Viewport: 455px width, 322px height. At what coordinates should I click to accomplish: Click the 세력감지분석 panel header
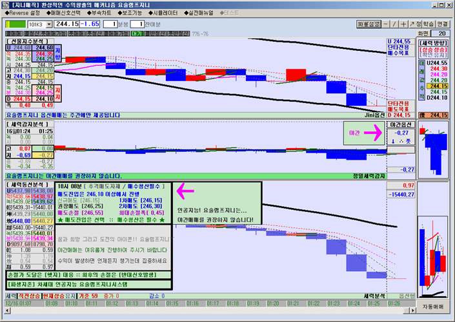[x=30, y=124]
